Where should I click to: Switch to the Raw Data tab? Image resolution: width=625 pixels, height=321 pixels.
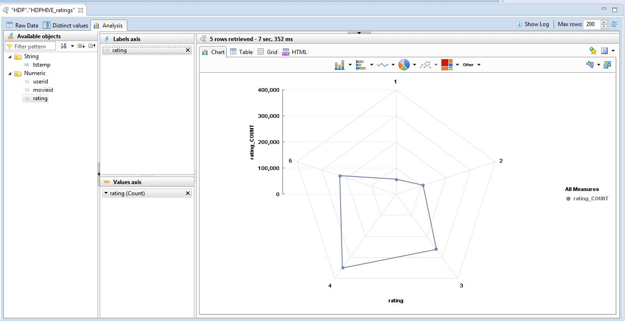pyautogui.click(x=22, y=25)
